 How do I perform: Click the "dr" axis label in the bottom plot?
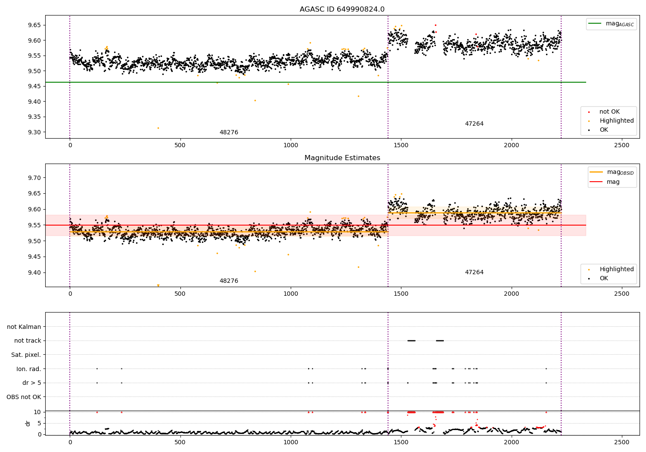click(28, 423)
